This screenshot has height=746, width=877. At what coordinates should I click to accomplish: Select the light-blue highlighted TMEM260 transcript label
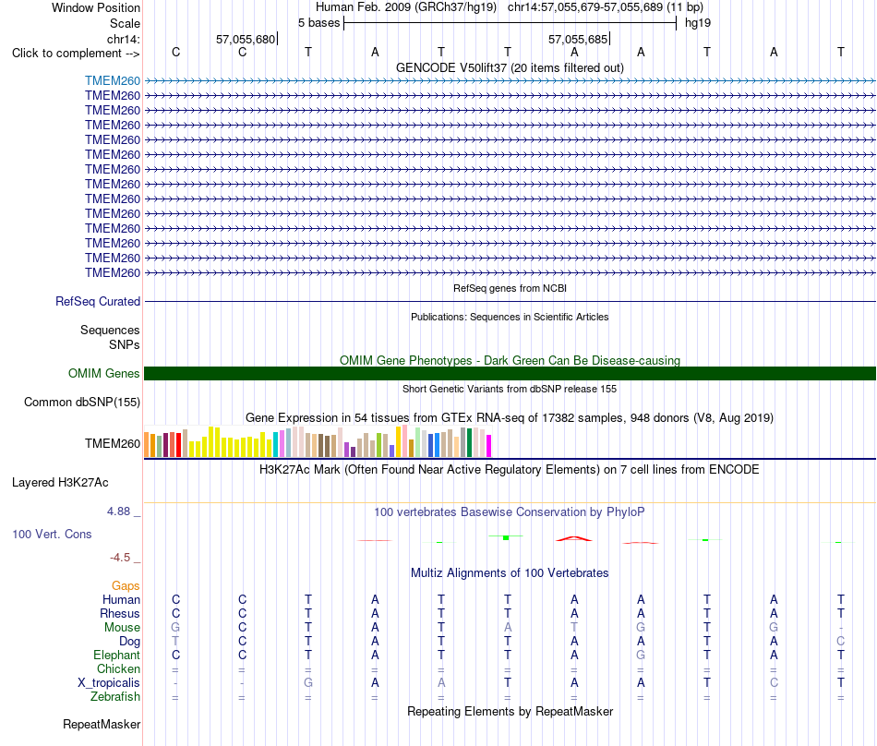click(x=113, y=81)
